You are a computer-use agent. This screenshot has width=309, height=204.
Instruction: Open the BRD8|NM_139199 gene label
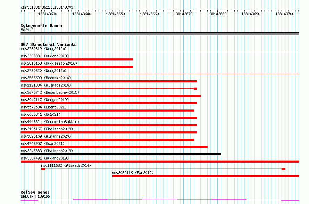click(35, 196)
